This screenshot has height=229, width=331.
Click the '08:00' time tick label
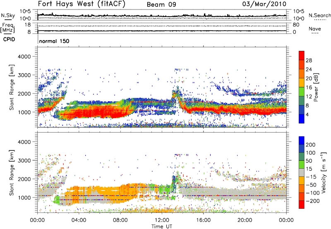[x=120, y=220]
